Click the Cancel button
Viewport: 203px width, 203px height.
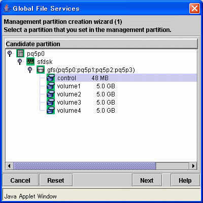(20, 180)
